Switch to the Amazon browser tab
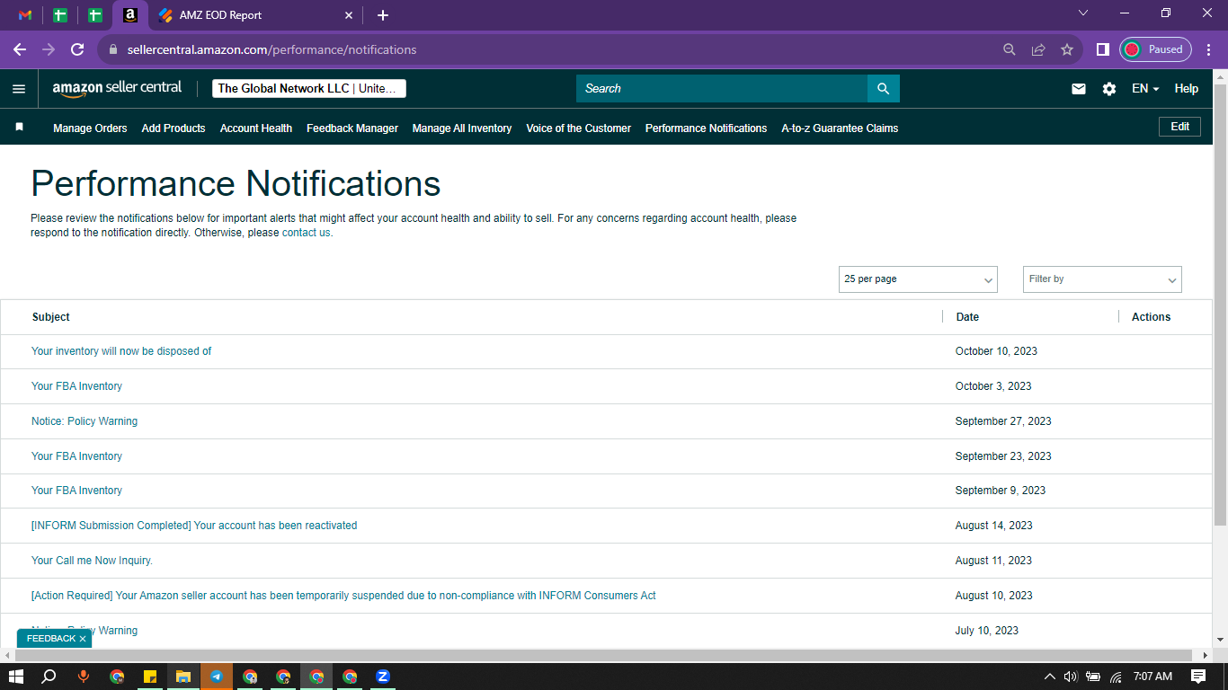This screenshot has height=690, width=1228. tap(130, 15)
